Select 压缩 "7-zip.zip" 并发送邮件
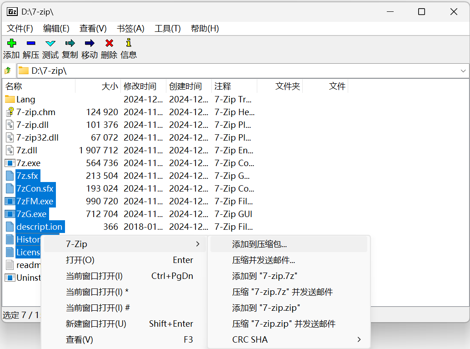 (x=289, y=324)
